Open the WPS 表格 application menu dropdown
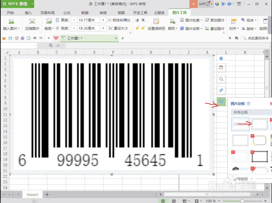The height and width of the screenshot is (203, 272). point(32,4)
